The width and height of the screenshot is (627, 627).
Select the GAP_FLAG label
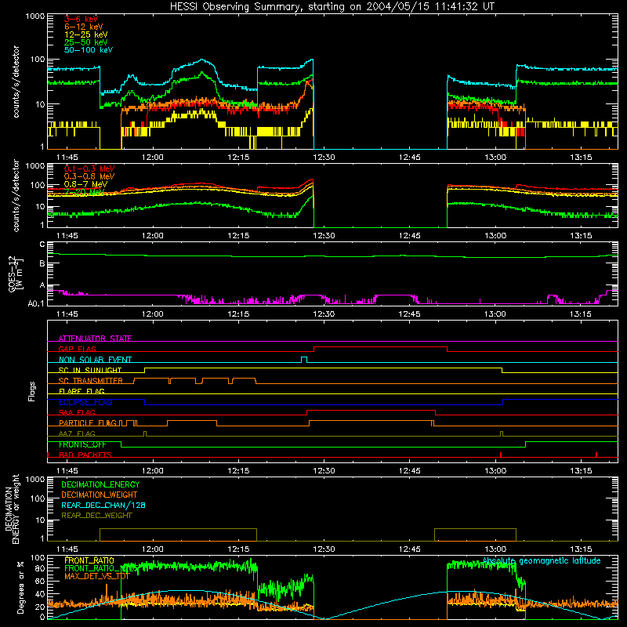[78, 349]
